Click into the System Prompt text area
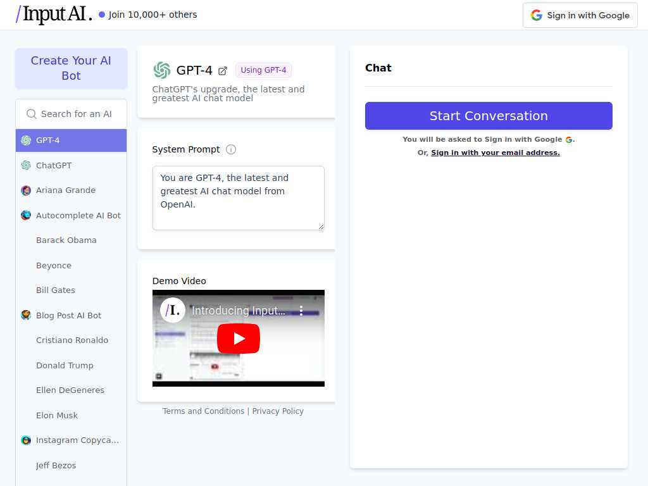 pos(239,198)
